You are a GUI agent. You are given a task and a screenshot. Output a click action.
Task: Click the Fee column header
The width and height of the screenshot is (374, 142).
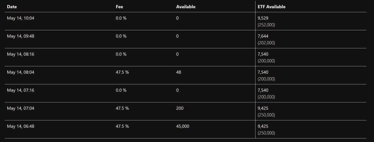point(119,7)
